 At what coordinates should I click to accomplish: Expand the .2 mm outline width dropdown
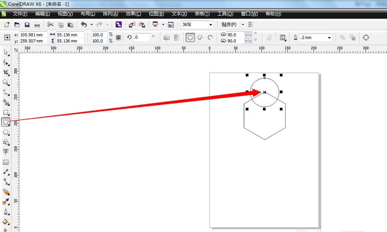tap(329, 38)
